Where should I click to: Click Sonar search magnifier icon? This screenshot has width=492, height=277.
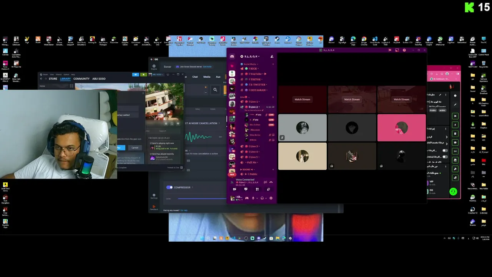point(215,90)
